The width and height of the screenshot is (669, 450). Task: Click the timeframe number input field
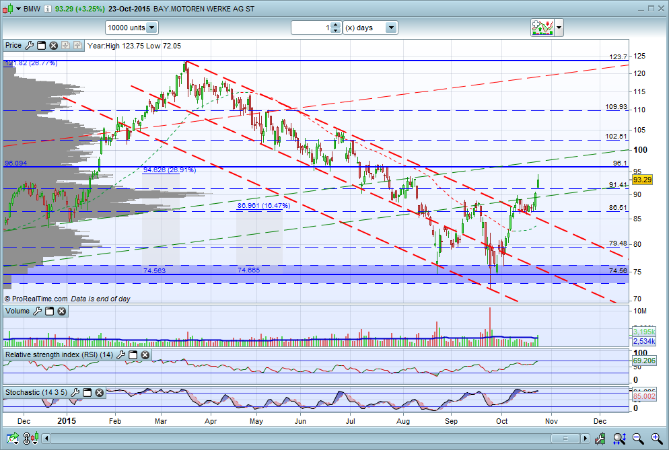coord(312,28)
